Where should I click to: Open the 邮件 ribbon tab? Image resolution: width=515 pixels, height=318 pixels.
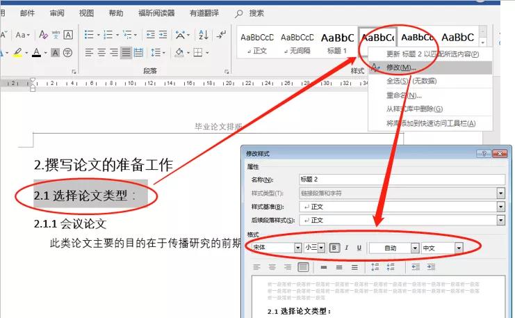click(x=27, y=13)
